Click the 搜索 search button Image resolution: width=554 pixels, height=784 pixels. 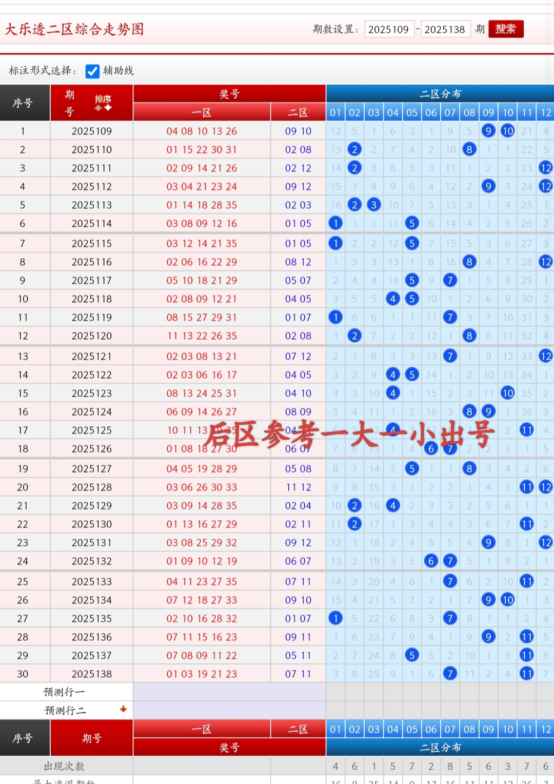pos(506,29)
